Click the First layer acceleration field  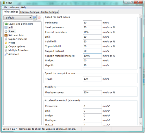[92, 120]
